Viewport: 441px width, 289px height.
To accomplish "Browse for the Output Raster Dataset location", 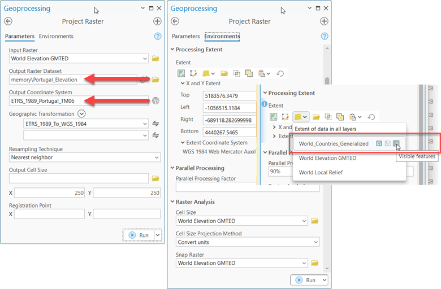I will coord(155,80).
